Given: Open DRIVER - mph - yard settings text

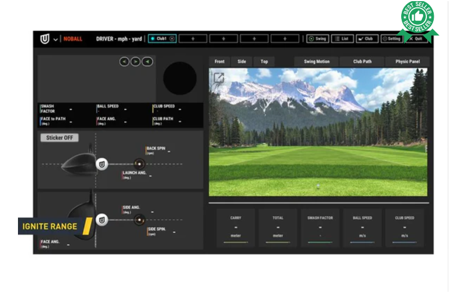Looking at the screenshot, I should pyautogui.click(x=119, y=39).
